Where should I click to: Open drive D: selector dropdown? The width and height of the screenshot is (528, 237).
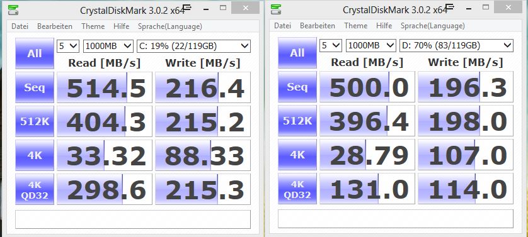coord(456,45)
